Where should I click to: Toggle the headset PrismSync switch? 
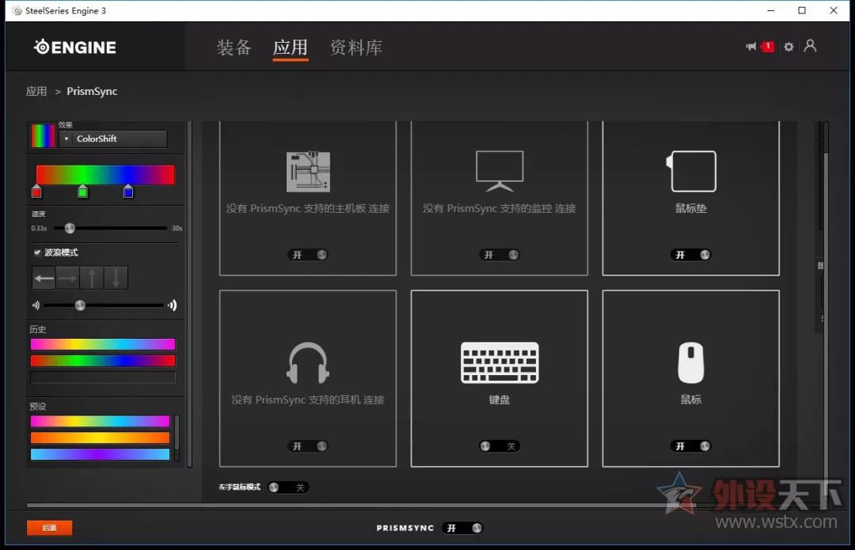(x=308, y=446)
